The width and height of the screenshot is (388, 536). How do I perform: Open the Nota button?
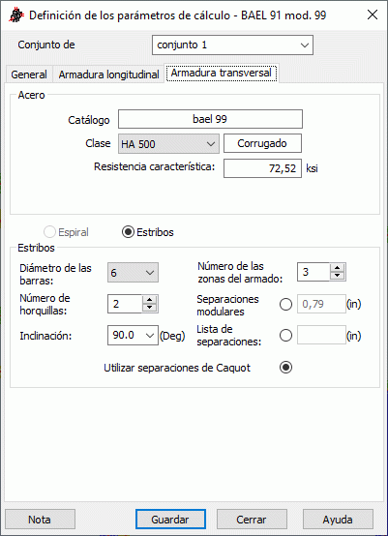pos(40,520)
